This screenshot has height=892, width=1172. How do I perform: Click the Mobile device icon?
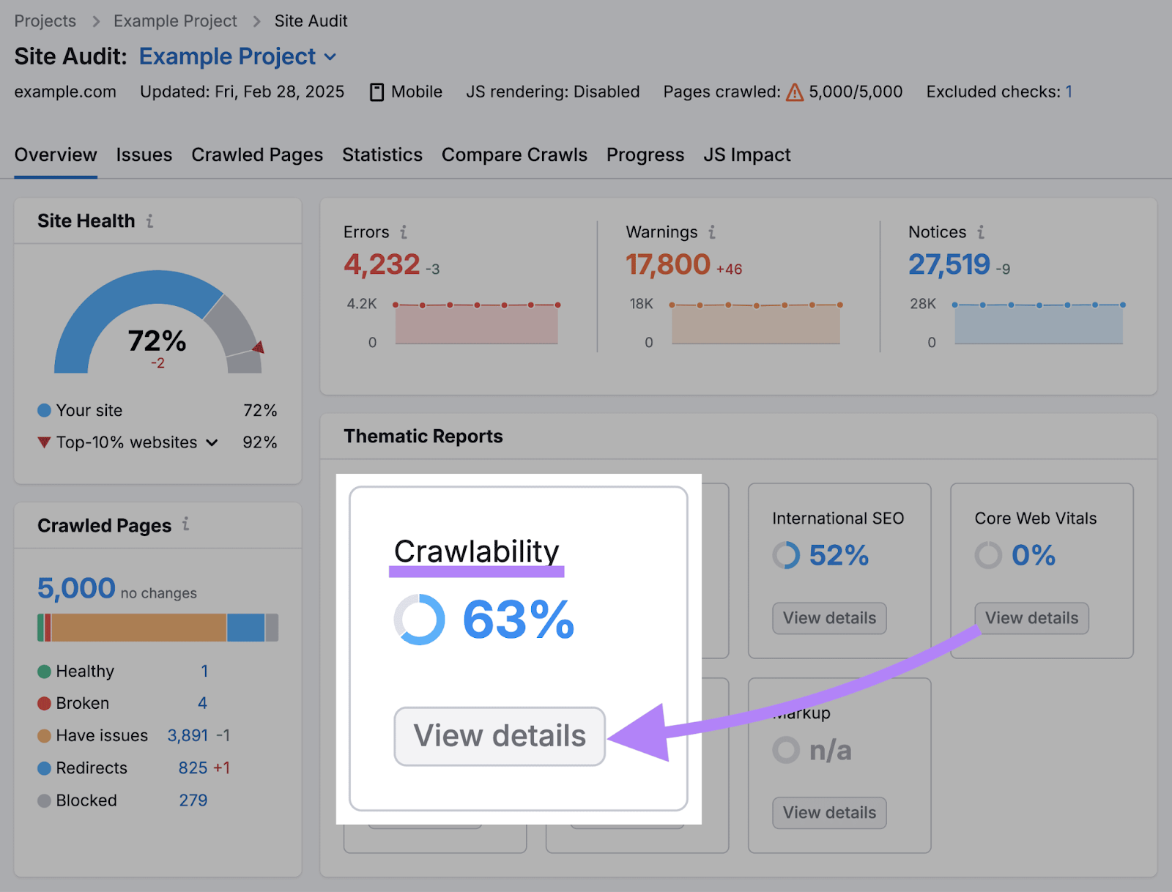377,92
